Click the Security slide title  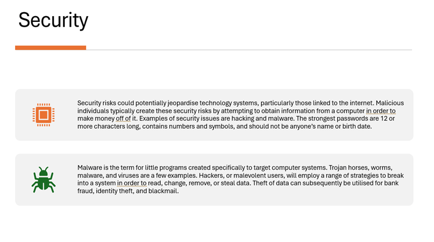pos(53,20)
